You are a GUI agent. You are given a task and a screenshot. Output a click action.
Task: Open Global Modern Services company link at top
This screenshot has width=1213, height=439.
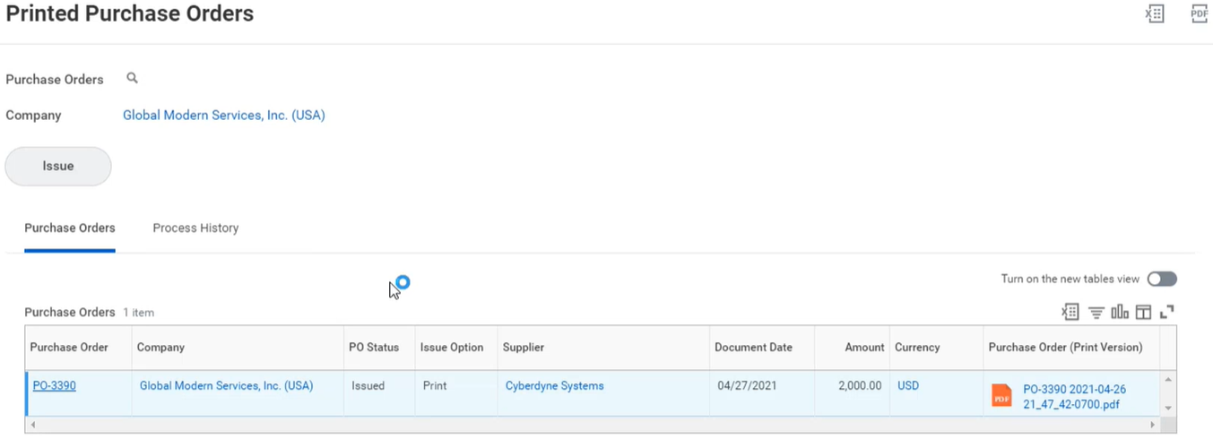(223, 116)
